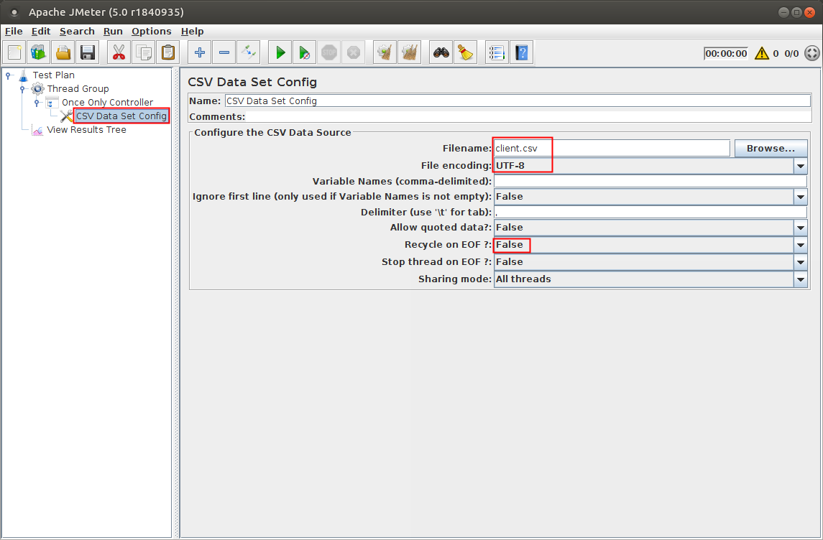
Task: Open the Function Helper list icon
Action: click(x=497, y=52)
